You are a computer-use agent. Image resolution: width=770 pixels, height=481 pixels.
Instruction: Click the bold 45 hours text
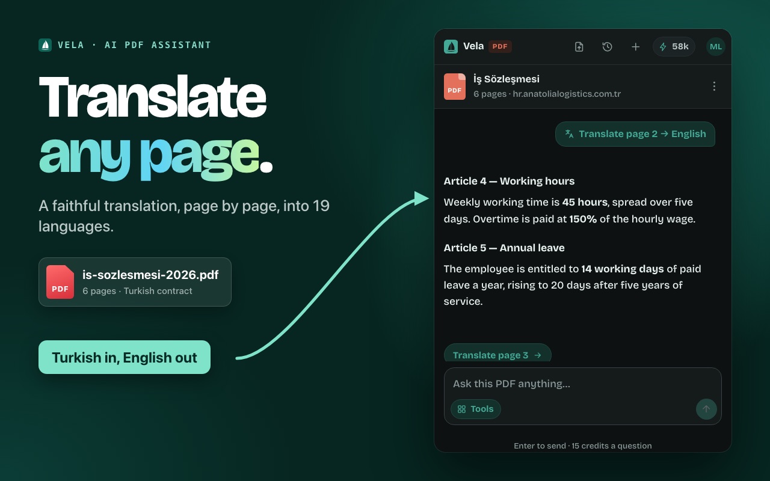pyautogui.click(x=585, y=202)
